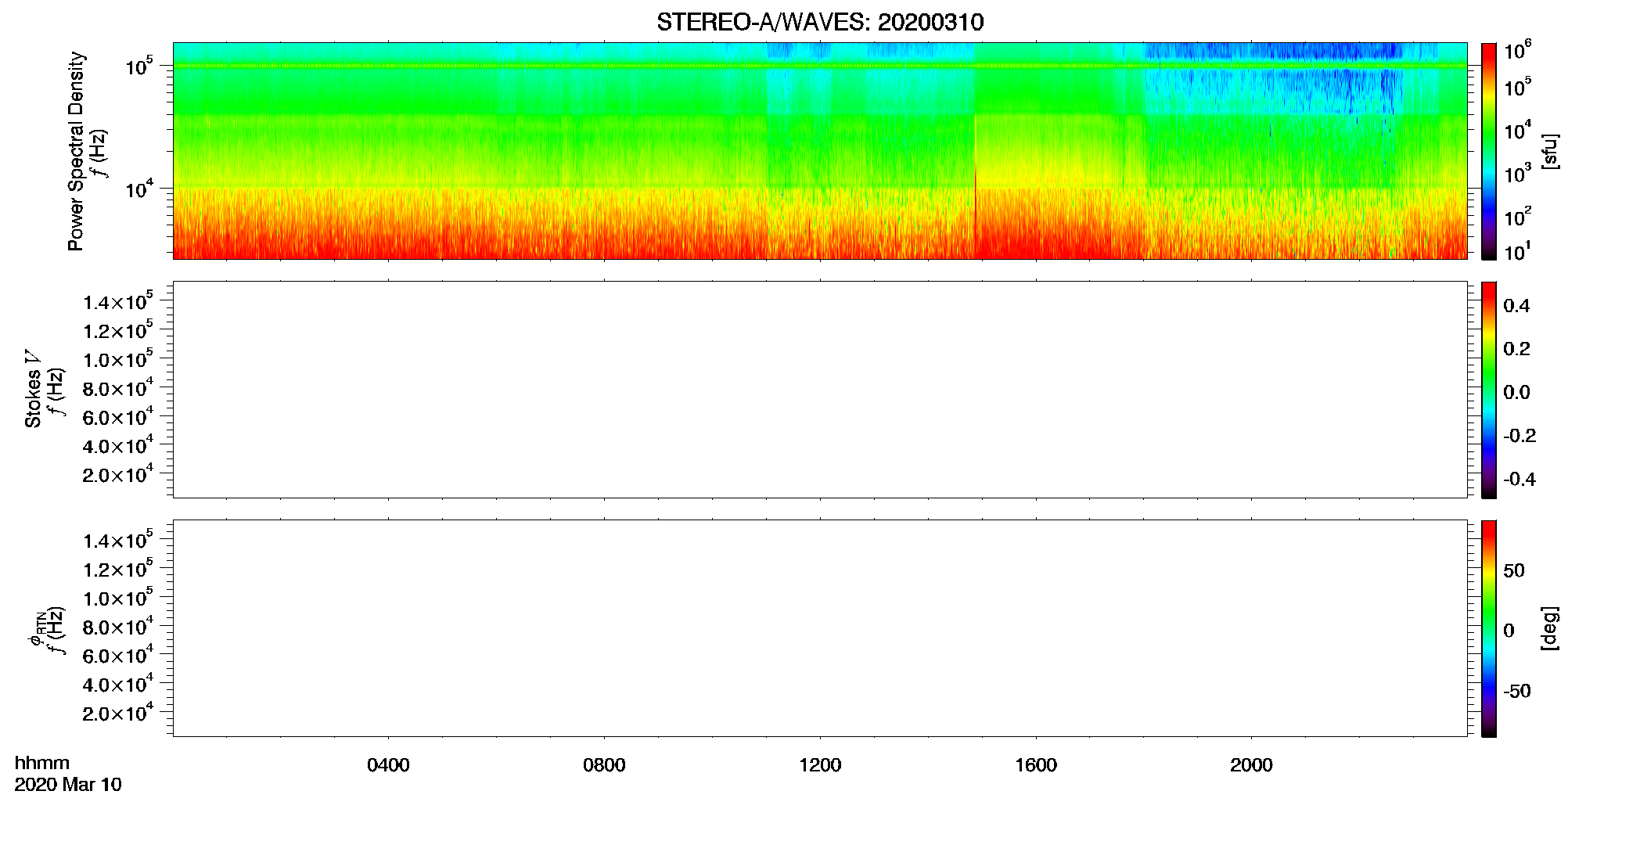Select "-0.2" on the Stokes V color bar
The height and width of the screenshot is (845, 1640).
(1520, 436)
